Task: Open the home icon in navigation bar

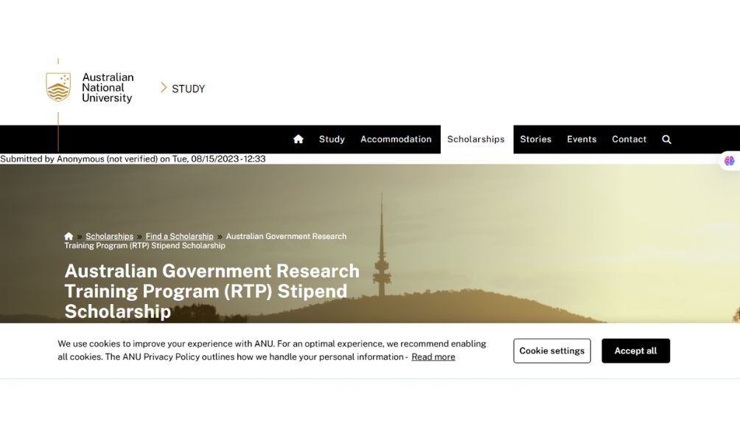Action: tap(299, 139)
